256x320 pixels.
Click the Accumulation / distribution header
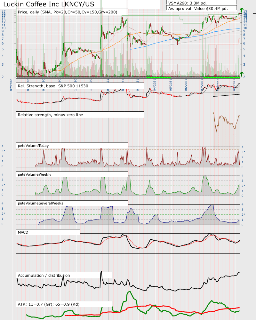click(44, 275)
